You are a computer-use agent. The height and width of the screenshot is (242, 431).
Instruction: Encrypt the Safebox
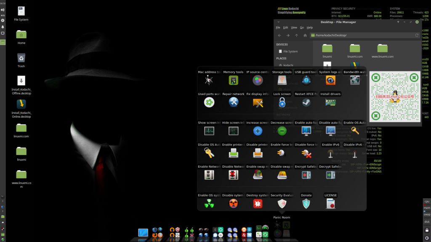[306, 175]
